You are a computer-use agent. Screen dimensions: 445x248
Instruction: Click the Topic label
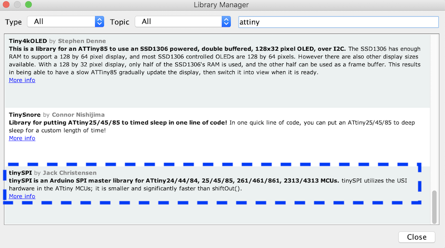click(x=120, y=22)
